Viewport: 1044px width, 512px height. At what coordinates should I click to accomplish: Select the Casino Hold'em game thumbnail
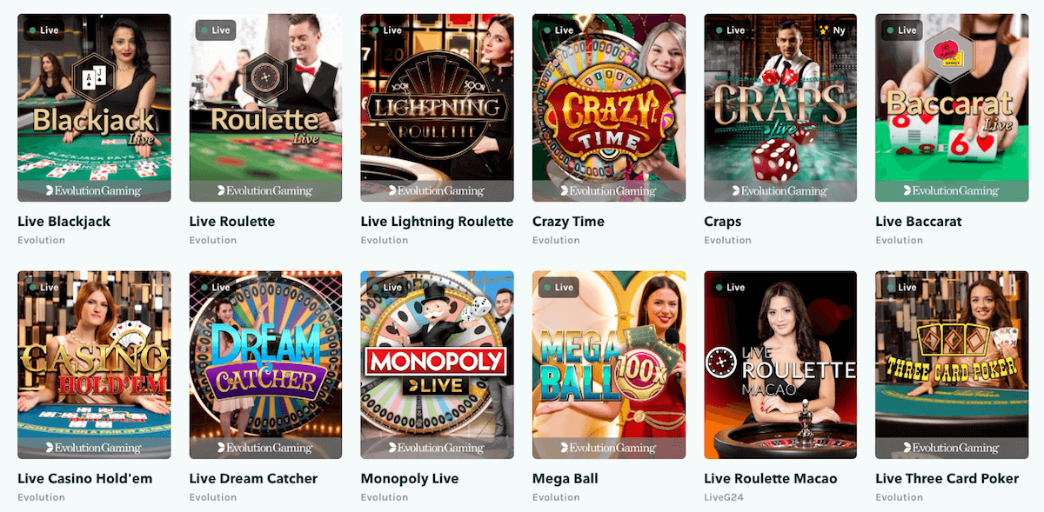coord(94,365)
